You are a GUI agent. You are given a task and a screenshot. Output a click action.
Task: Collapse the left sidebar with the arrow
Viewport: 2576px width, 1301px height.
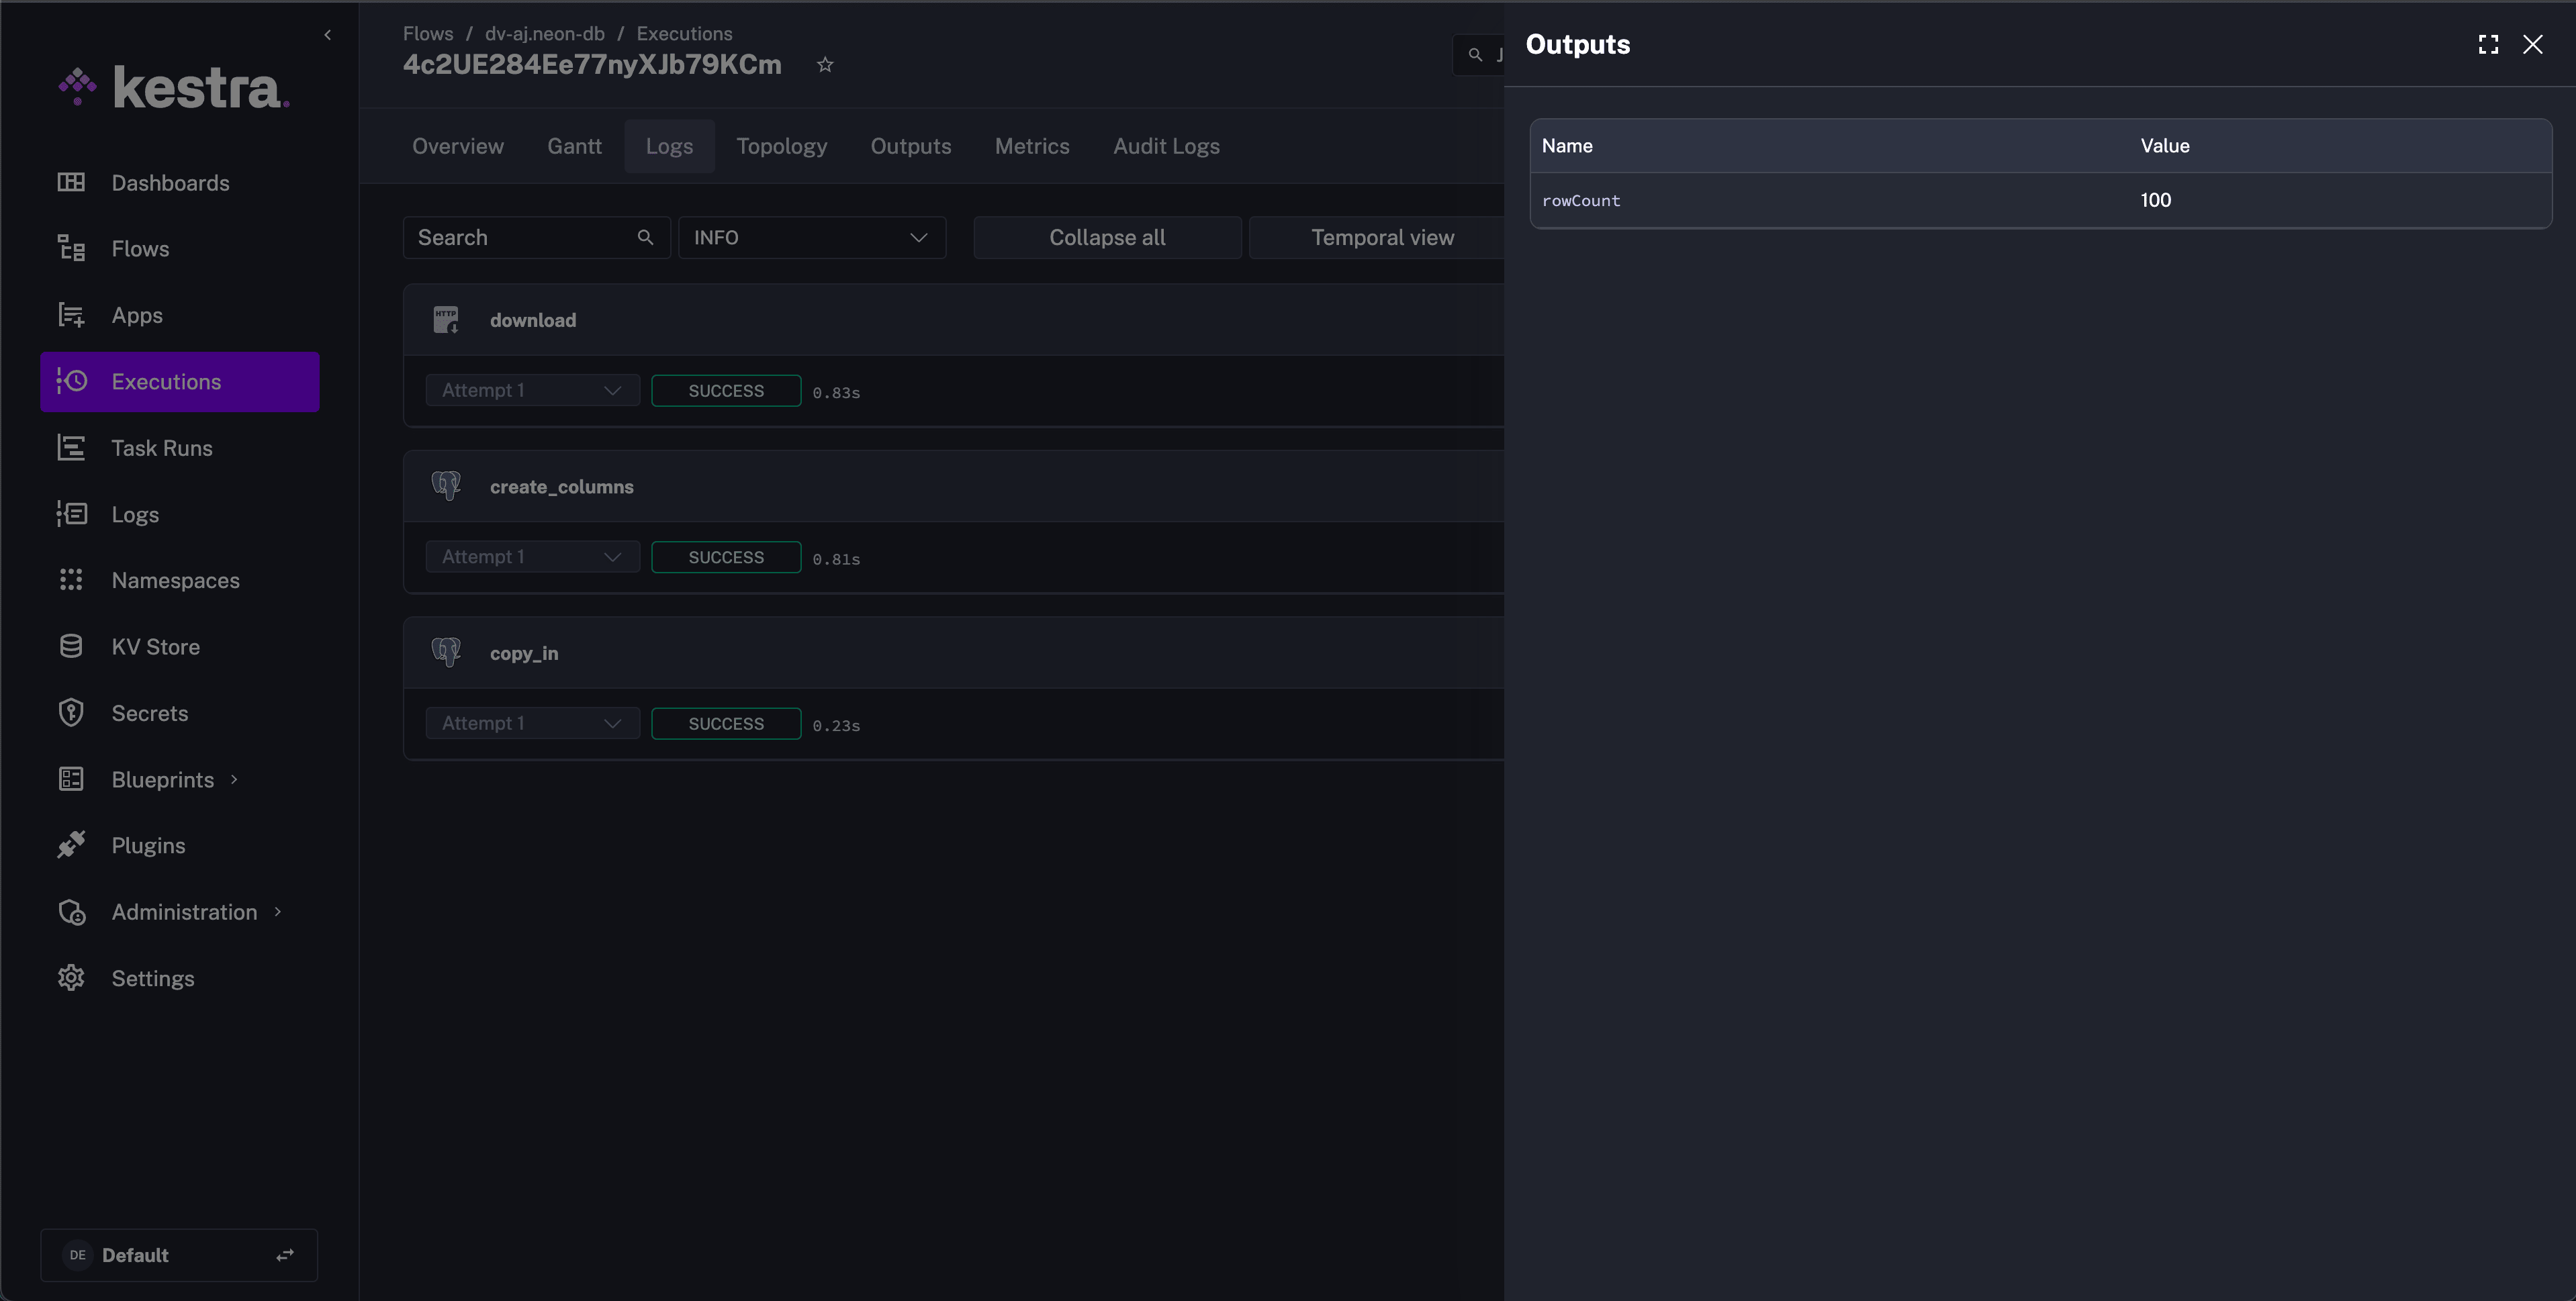tap(327, 35)
